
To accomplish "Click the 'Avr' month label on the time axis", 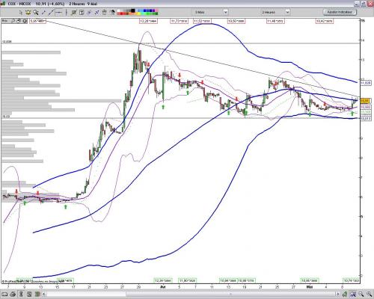I will [x=162, y=287].
